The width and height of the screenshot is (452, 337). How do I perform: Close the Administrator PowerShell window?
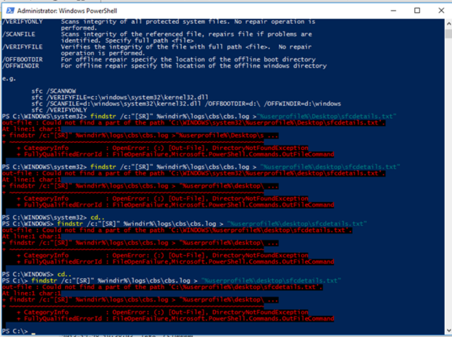pyautogui.click(x=441, y=11)
